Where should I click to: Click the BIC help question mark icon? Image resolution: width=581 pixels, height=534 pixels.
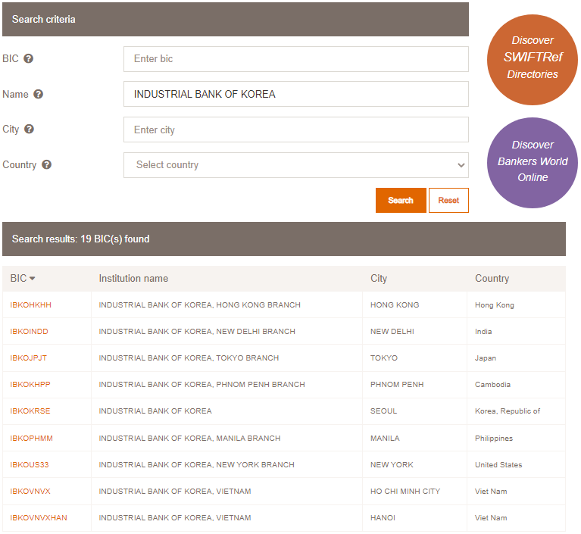(x=29, y=58)
